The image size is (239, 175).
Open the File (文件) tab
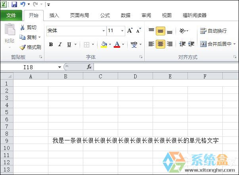(11, 15)
